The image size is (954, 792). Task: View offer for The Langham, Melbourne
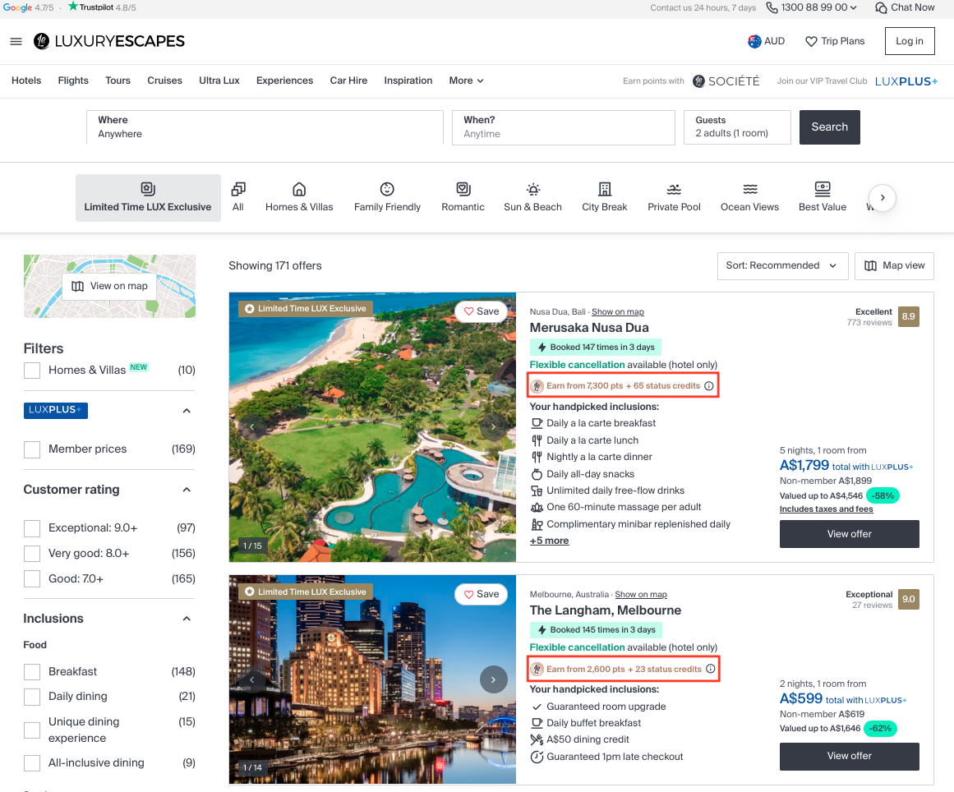click(x=849, y=756)
